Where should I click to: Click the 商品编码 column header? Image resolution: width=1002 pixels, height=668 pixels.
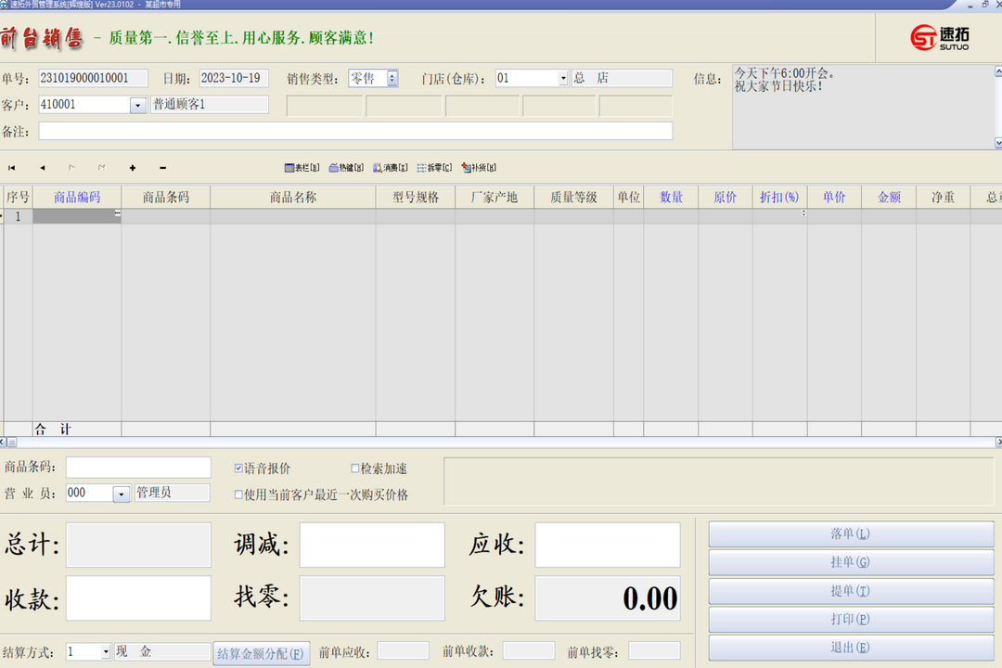click(x=77, y=198)
